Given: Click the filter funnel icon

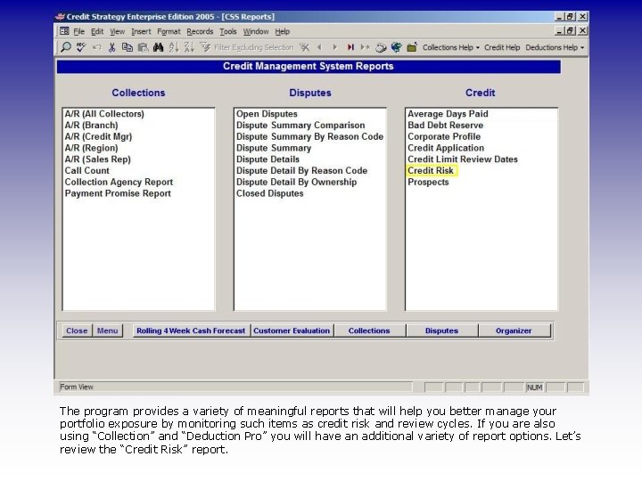Looking at the screenshot, I should [205, 47].
